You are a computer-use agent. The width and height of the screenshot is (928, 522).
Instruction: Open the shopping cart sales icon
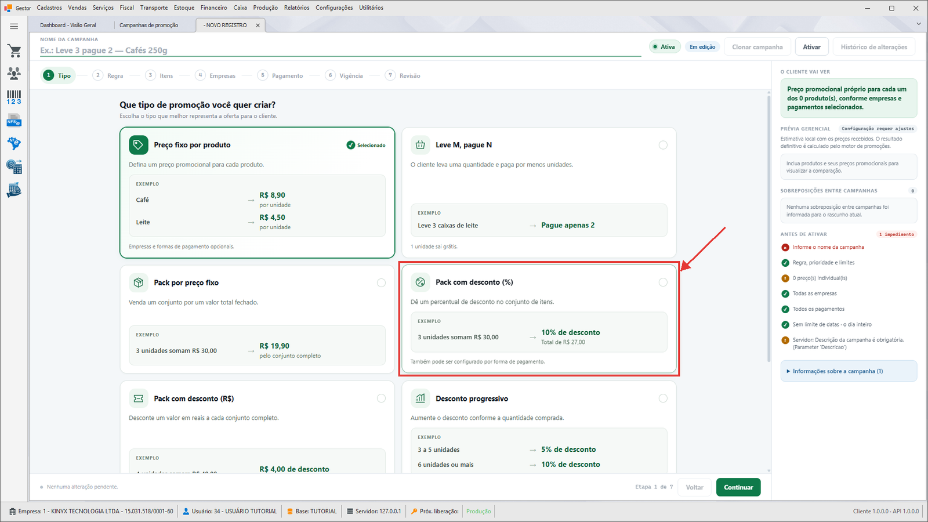14,51
